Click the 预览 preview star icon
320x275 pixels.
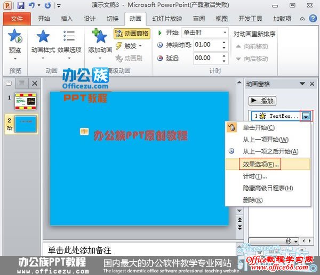pos(15,36)
